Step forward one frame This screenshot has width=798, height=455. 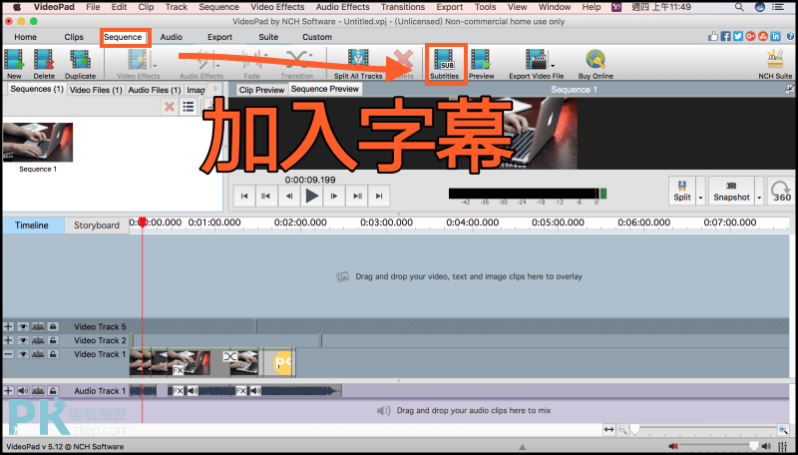334,197
